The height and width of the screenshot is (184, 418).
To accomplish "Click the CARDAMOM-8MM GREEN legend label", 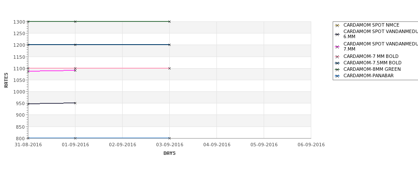I will tap(372, 69).
